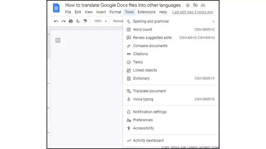Viewport: 266px width, 149px height.
Task: Start Voice typing
Action: (x=171, y=99)
